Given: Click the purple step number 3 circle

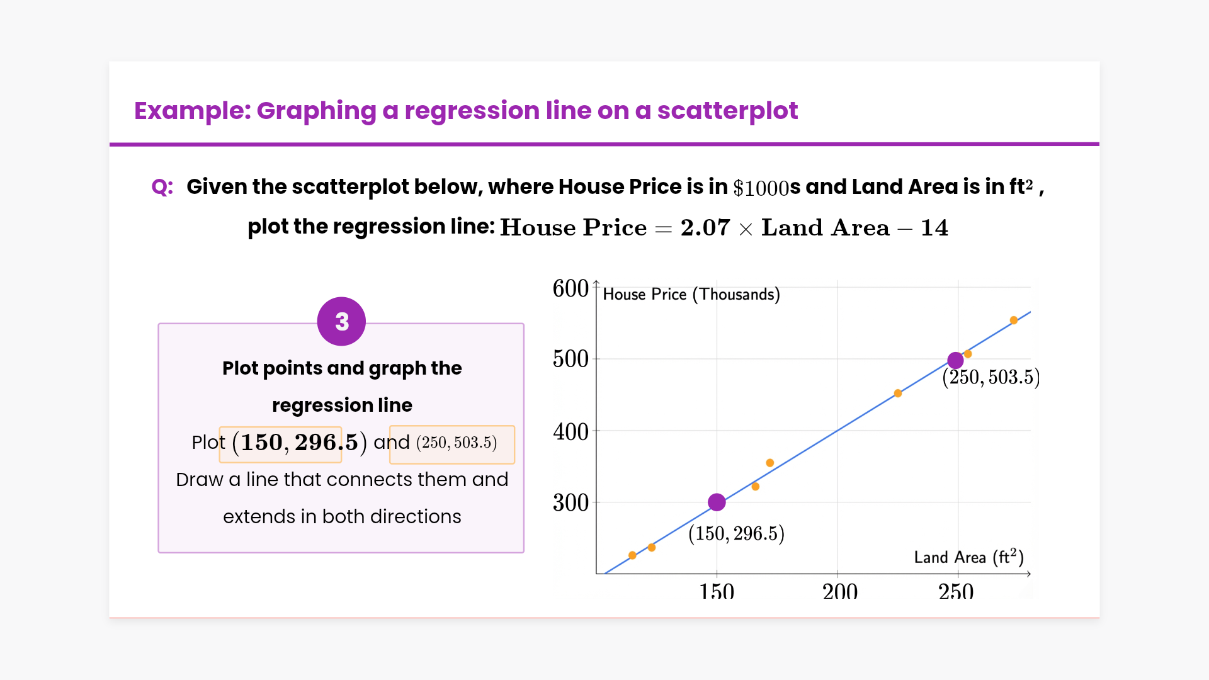Looking at the screenshot, I should click(x=341, y=322).
